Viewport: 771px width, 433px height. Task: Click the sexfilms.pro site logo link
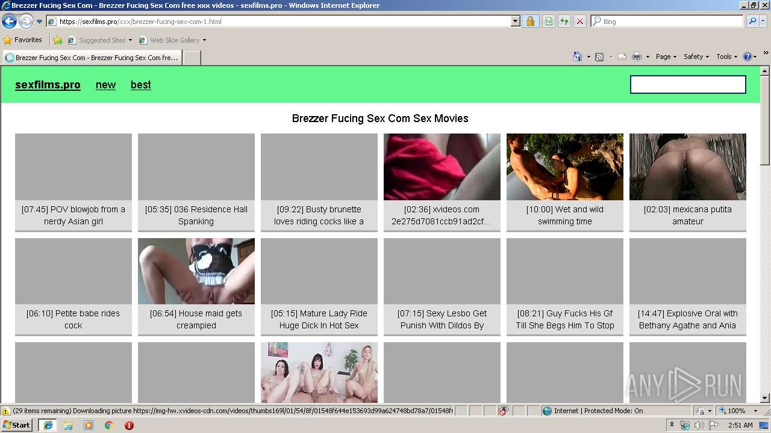coord(48,85)
